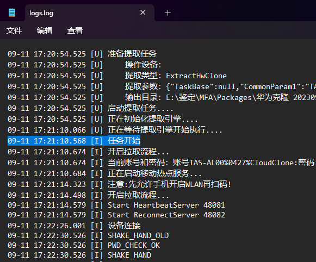Add a new tab with plus button
Screen dimensions: 316x262
(x=168, y=13)
